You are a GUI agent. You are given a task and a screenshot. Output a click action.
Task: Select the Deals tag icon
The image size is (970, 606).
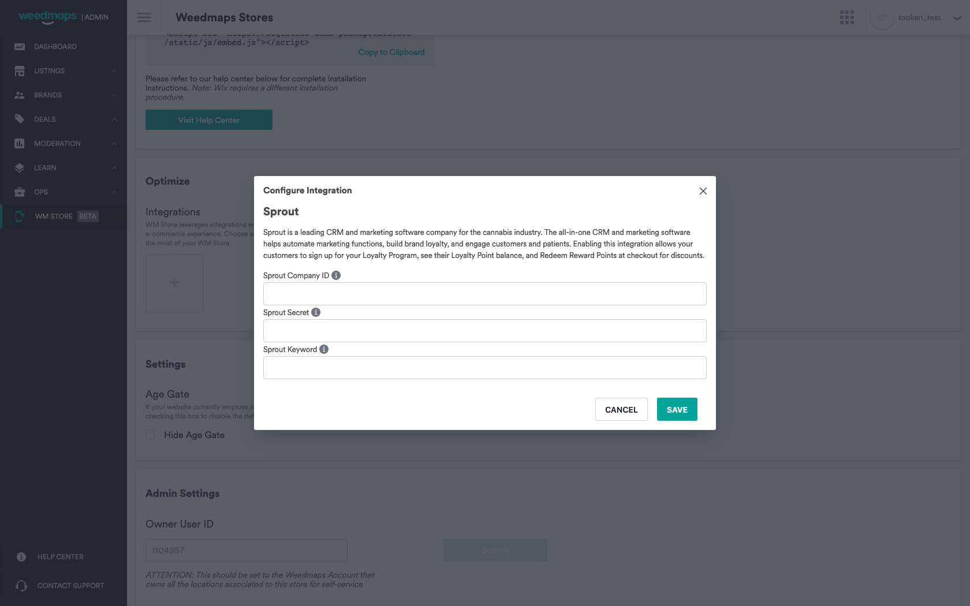tap(20, 119)
